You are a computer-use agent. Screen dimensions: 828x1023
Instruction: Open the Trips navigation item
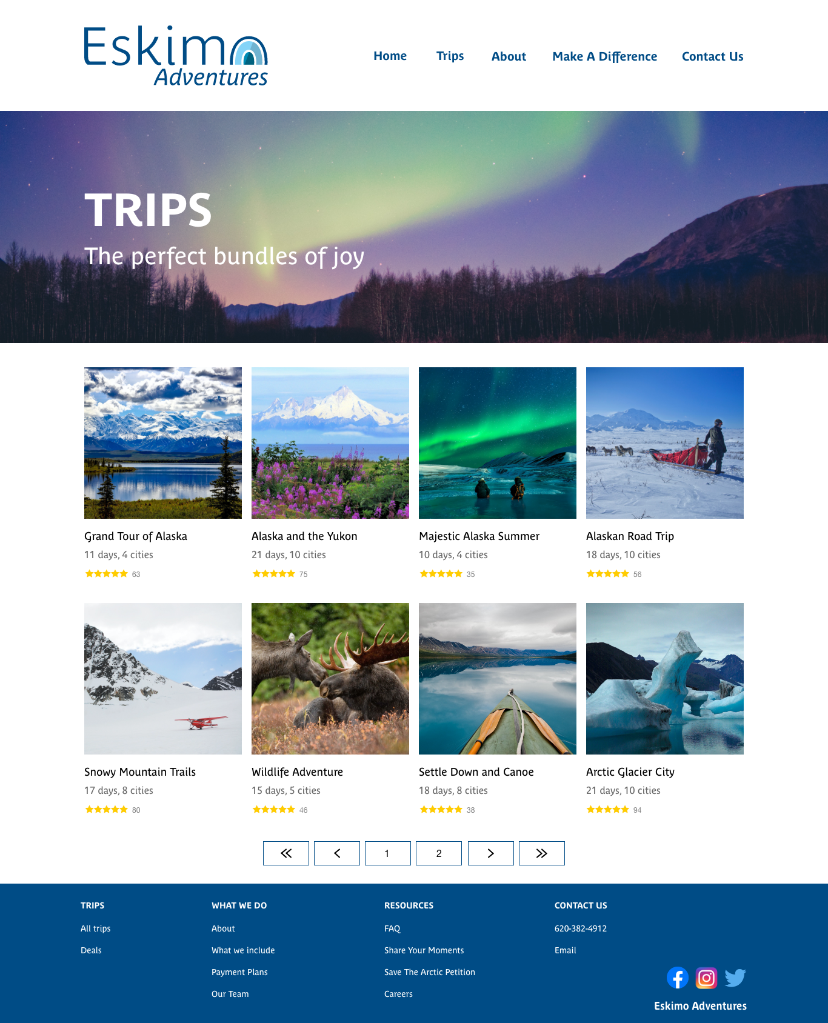tap(450, 56)
